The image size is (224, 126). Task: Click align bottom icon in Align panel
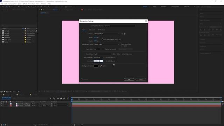click(220, 29)
